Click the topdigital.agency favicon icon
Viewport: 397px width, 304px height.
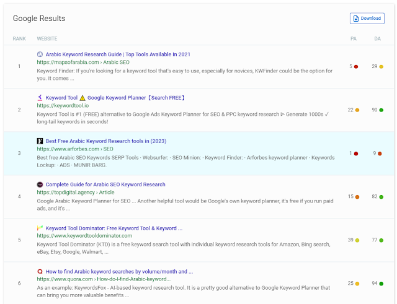pos(40,185)
